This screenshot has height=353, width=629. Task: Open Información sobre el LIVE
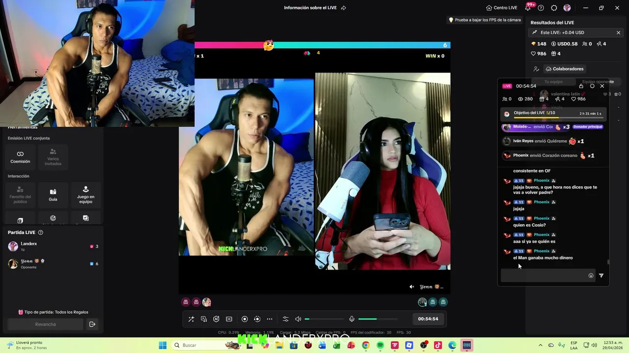coord(315,8)
